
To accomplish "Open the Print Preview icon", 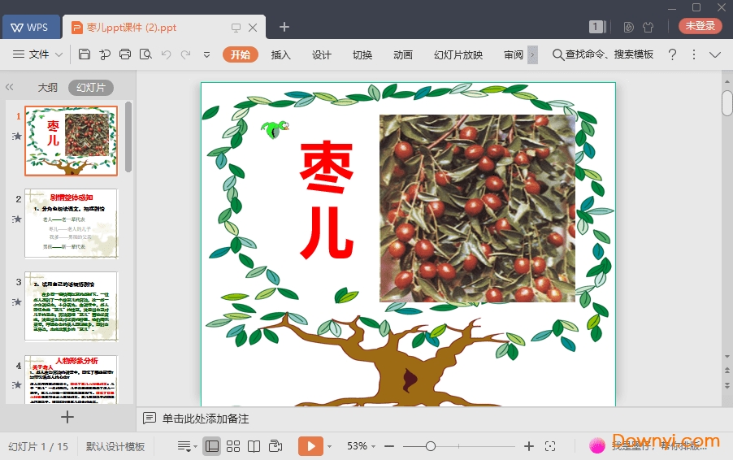I will tap(145, 54).
